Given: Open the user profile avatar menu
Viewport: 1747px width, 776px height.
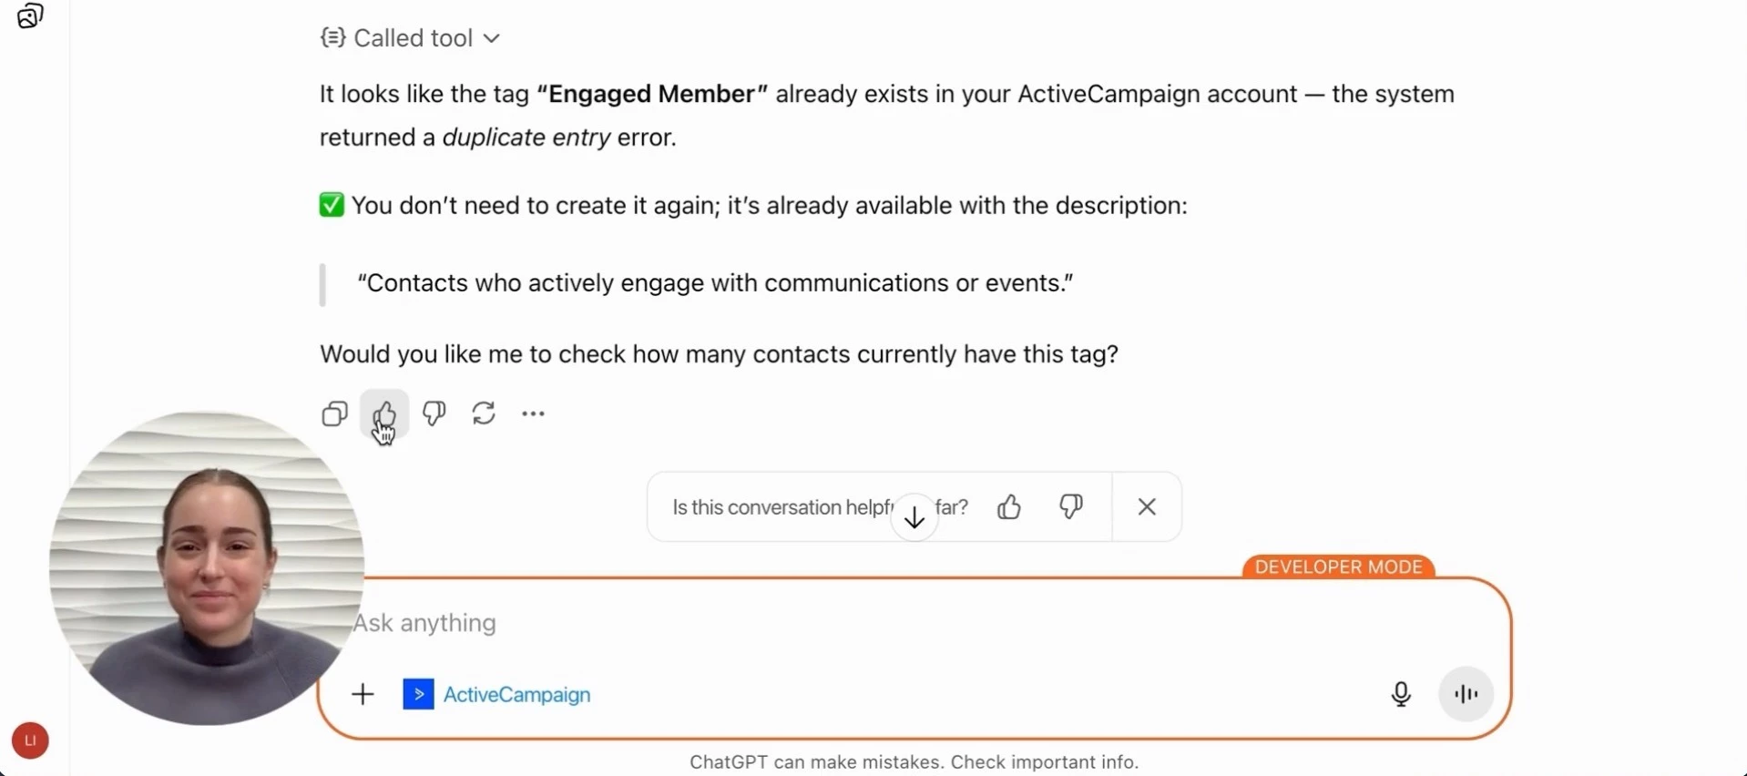Looking at the screenshot, I should tap(30, 740).
